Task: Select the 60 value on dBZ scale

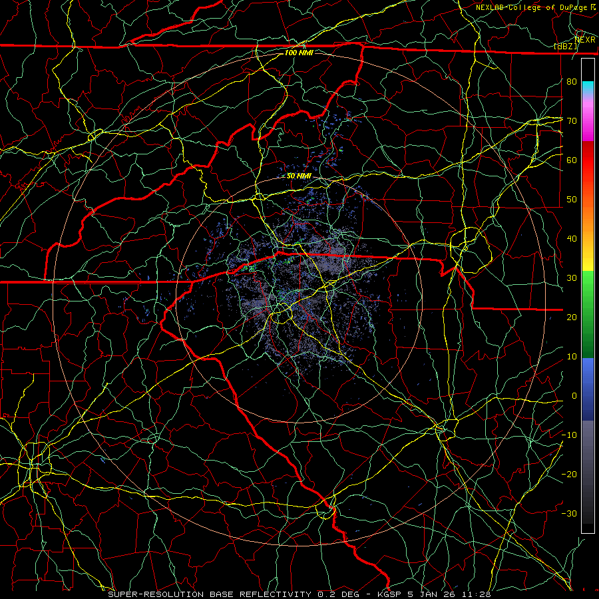Action: [572, 160]
